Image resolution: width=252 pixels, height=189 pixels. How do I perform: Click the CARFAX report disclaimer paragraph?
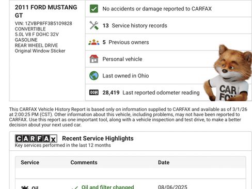pyautogui.click(x=128, y=117)
